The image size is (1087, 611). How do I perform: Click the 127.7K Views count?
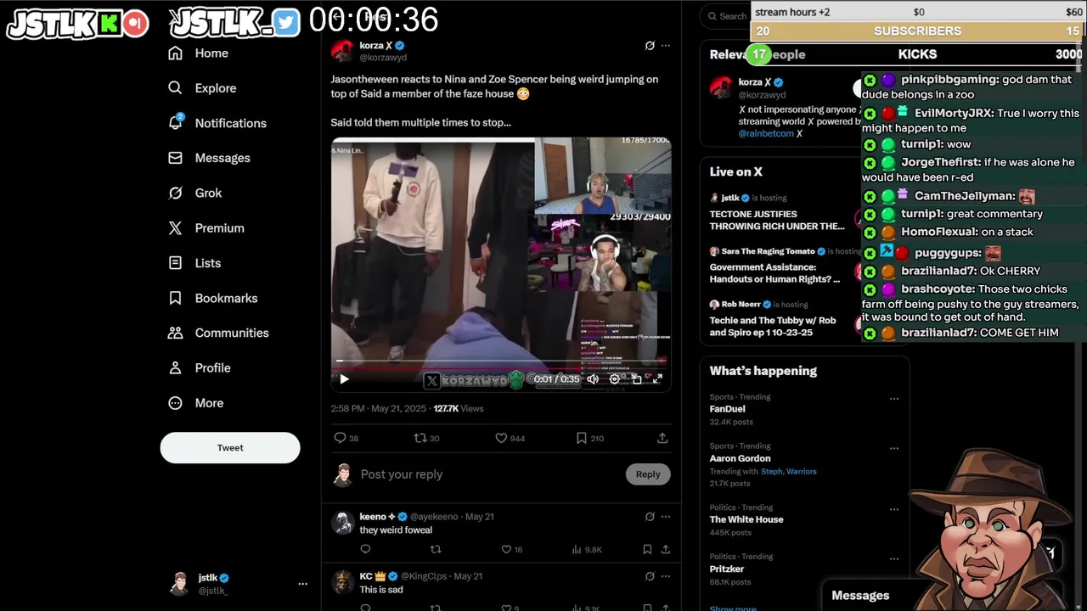pyautogui.click(x=458, y=409)
